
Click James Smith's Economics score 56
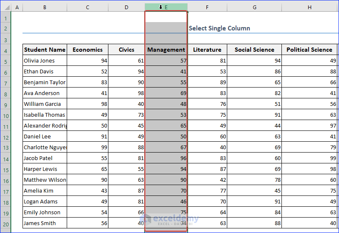pos(88,223)
